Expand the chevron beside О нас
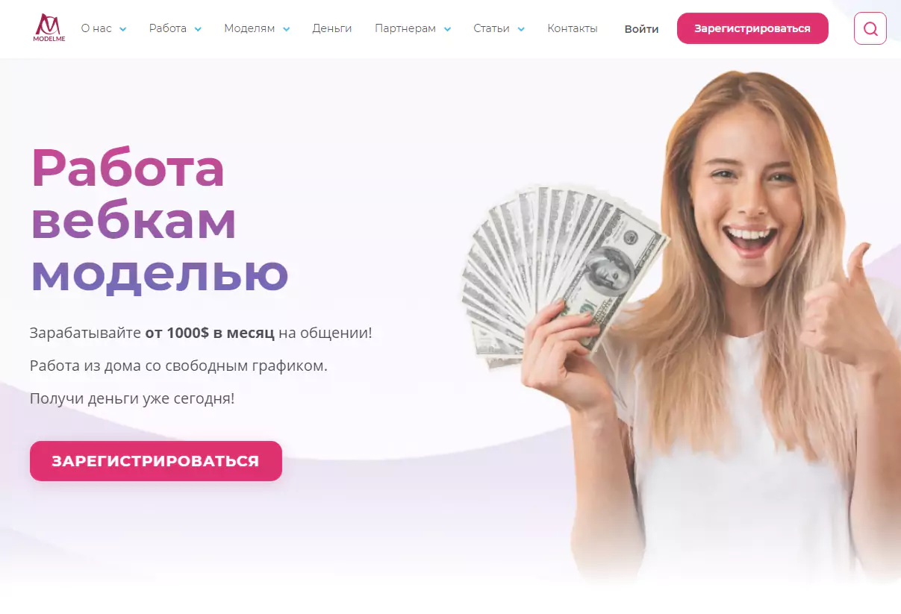Viewport: 901px width, 614px height. pos(123,29)
